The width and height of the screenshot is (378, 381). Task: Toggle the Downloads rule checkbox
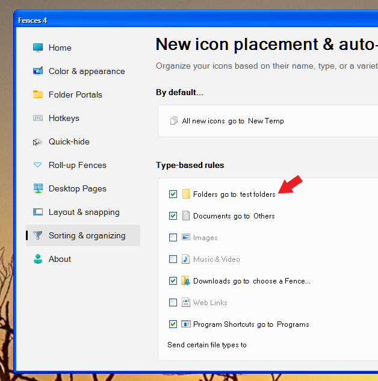pyautogui.click(x=173, y=281)
